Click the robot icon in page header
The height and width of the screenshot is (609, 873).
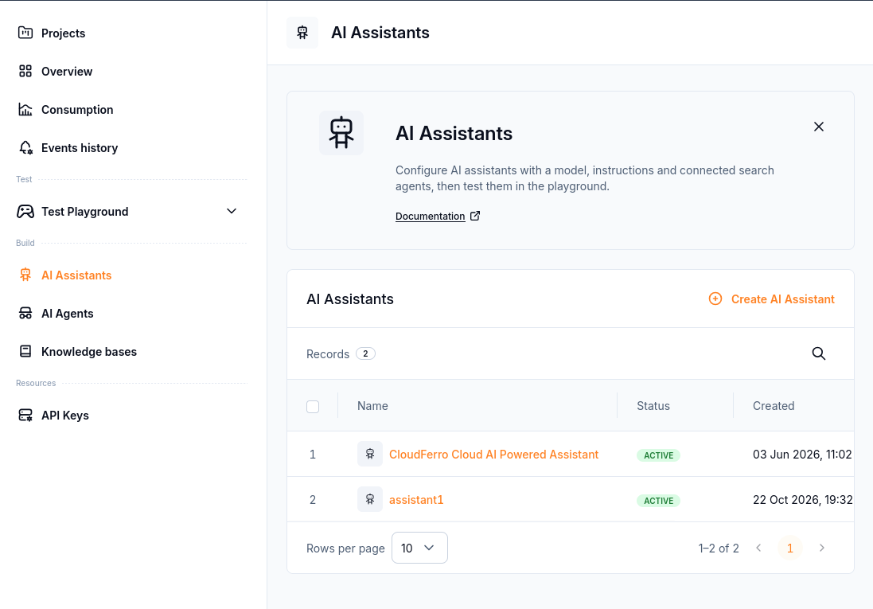tap(302, 33)
